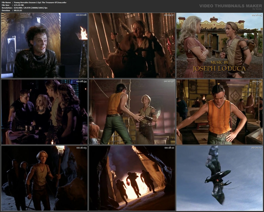Open the thumbnail stamped 00:10:42

[x=132, y=112]
